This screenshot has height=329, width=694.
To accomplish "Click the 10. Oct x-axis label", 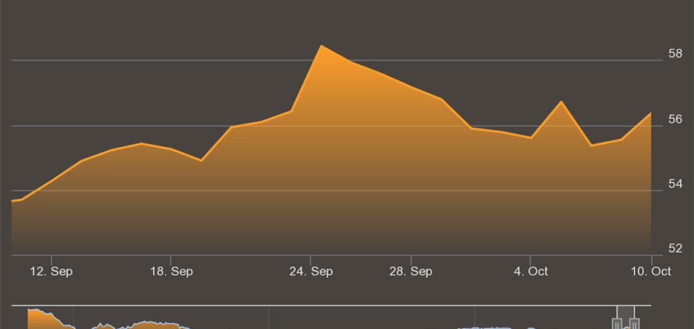I will tap(651, 271).
